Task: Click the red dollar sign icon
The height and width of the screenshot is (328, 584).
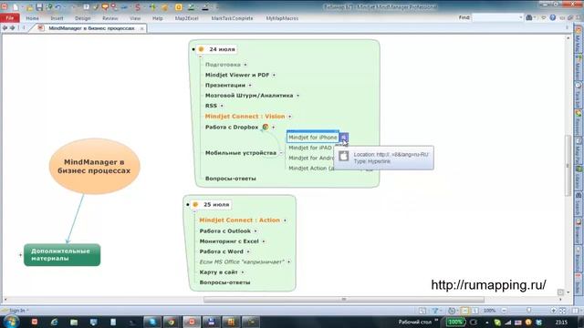Action: pyautogui.click(x=138, y=6)
